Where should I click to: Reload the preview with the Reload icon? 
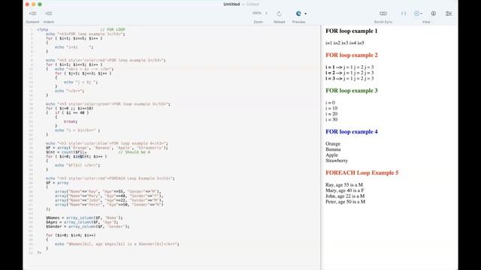coord(279,13)
